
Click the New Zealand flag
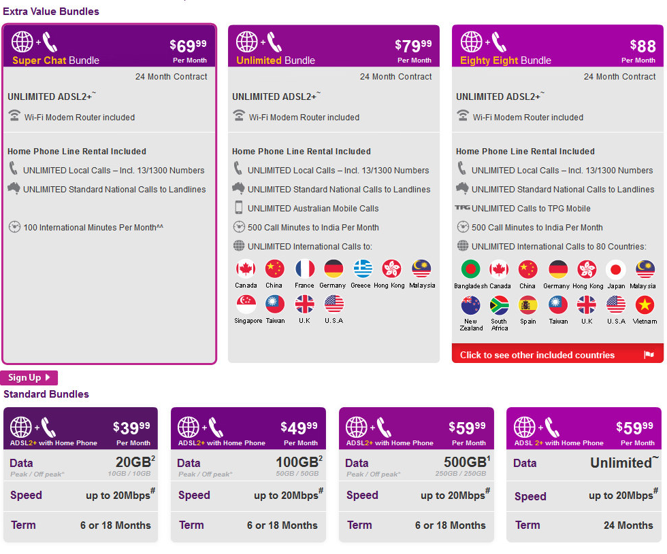click(470, 305)
